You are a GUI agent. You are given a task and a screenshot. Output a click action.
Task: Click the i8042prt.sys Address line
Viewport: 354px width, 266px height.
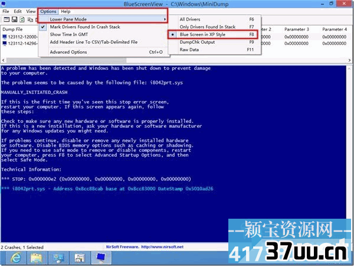[107, 189]
